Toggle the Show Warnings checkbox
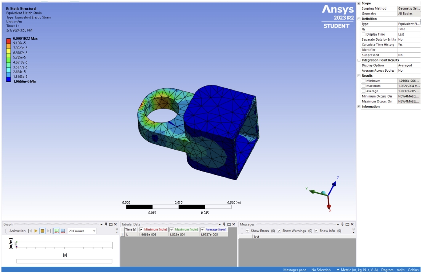 click(x=279, y=231)
